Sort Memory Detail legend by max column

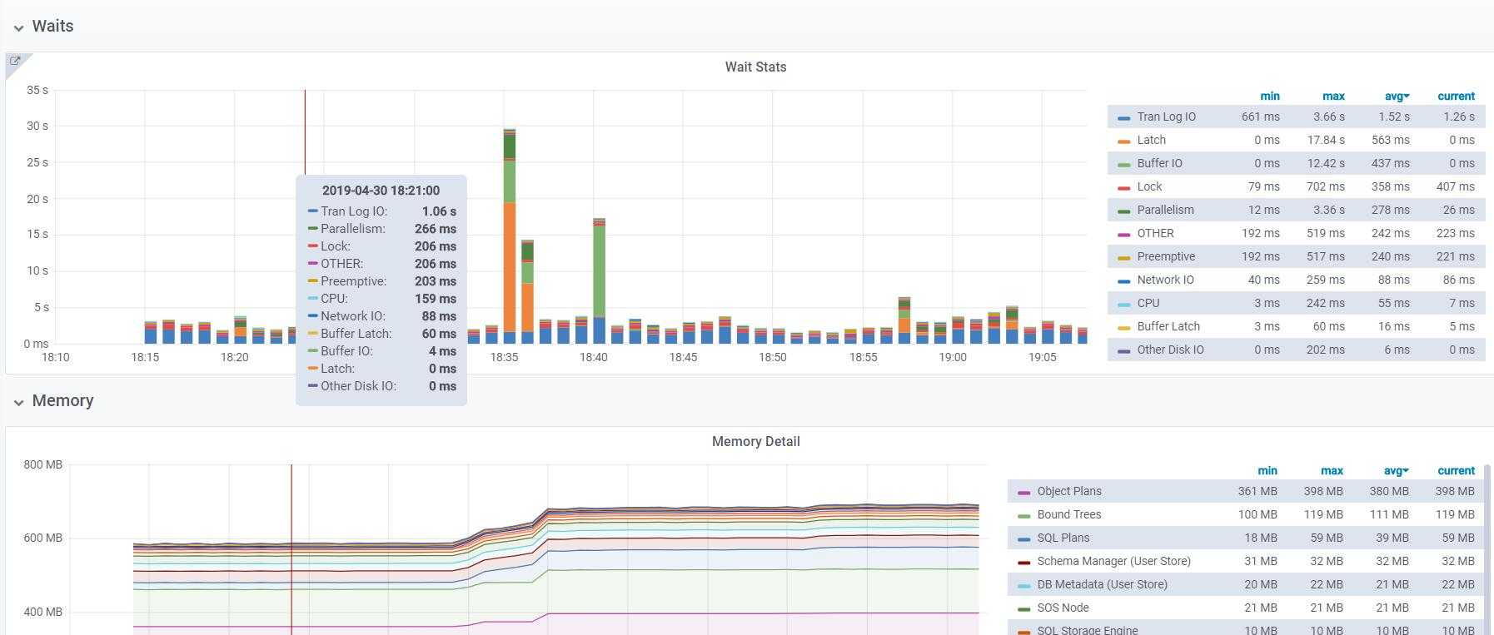(x=1332, y=471)
